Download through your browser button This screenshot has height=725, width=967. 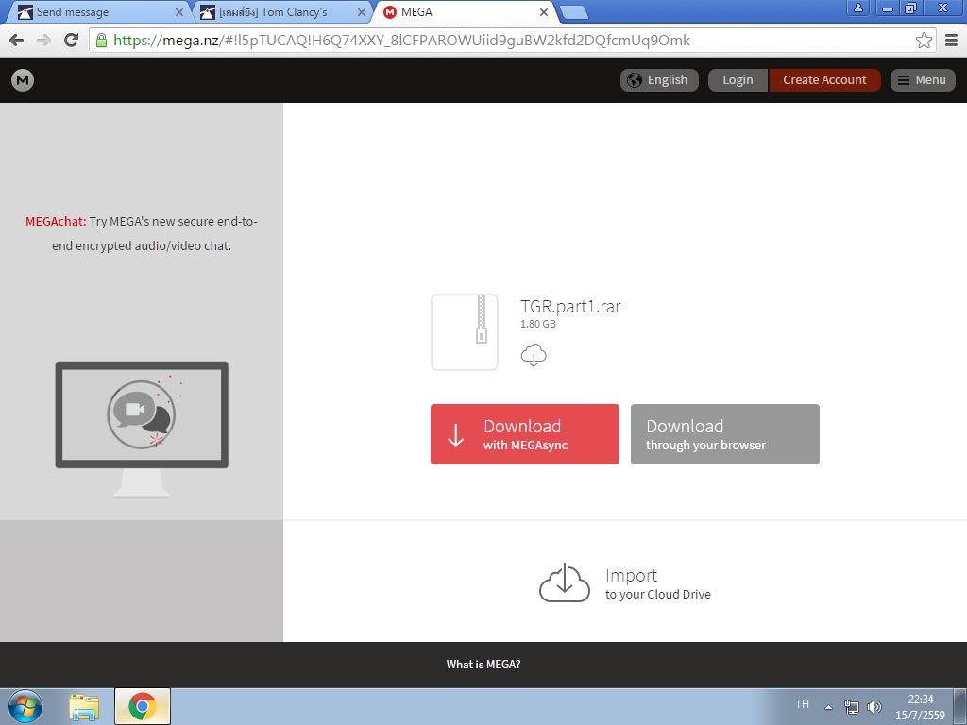(724, 434)
